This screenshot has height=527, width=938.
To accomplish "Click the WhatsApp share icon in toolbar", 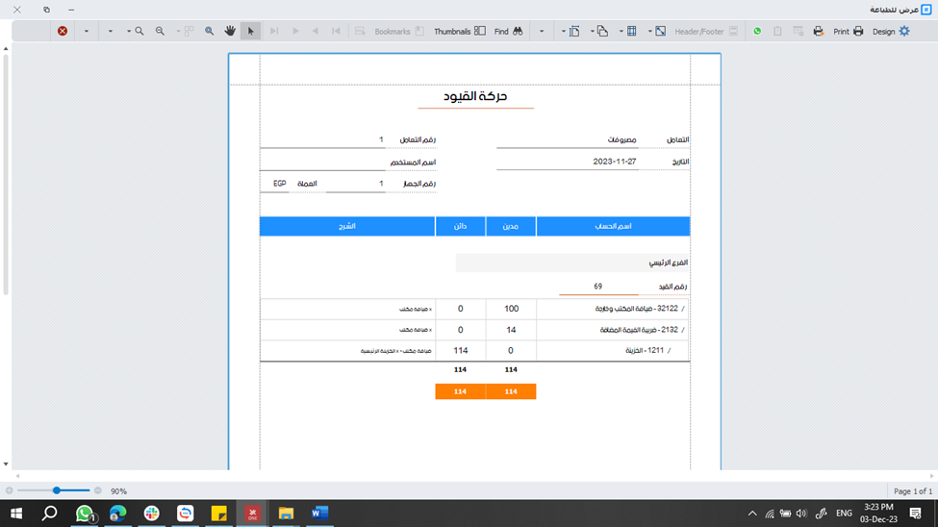I will pyautogui.click(x=757, y=32).
